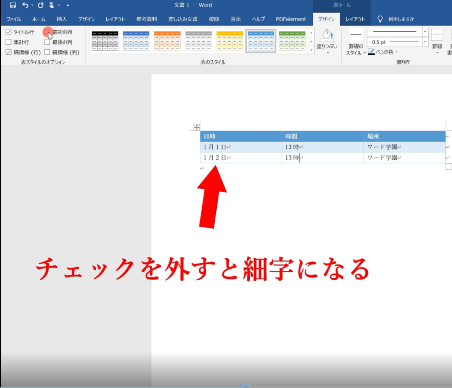Open the 挿入 ribbon tab
Viewport: 452px width, 388px height.
62,19
